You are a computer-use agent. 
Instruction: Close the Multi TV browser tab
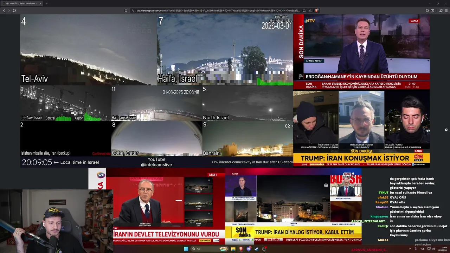pos(40,4)
